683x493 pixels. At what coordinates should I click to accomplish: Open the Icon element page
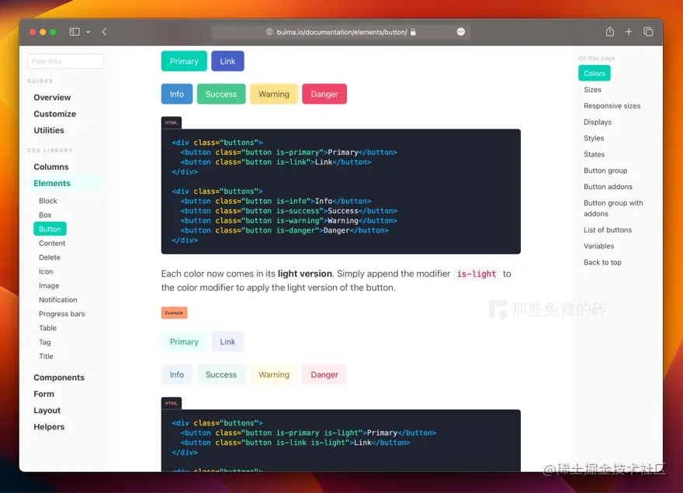pos(46,271)
